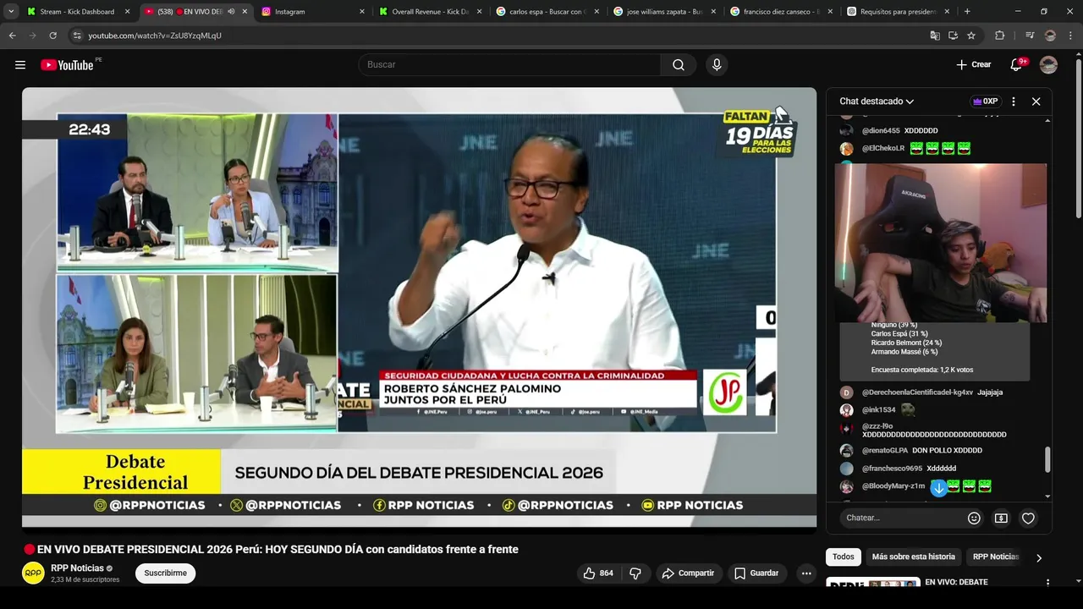The width and height of the screenshot is (1083, 609).
Task: Switch to the carlos espa search tab
Action: 547,12
